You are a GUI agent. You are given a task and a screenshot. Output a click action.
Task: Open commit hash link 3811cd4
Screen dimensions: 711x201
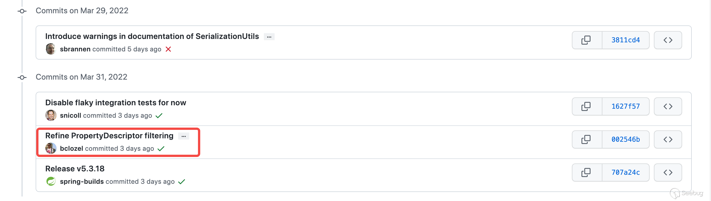pos(626,40)
